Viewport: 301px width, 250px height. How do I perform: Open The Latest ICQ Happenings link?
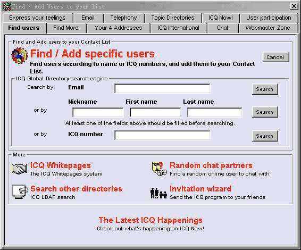pos(150,220)
